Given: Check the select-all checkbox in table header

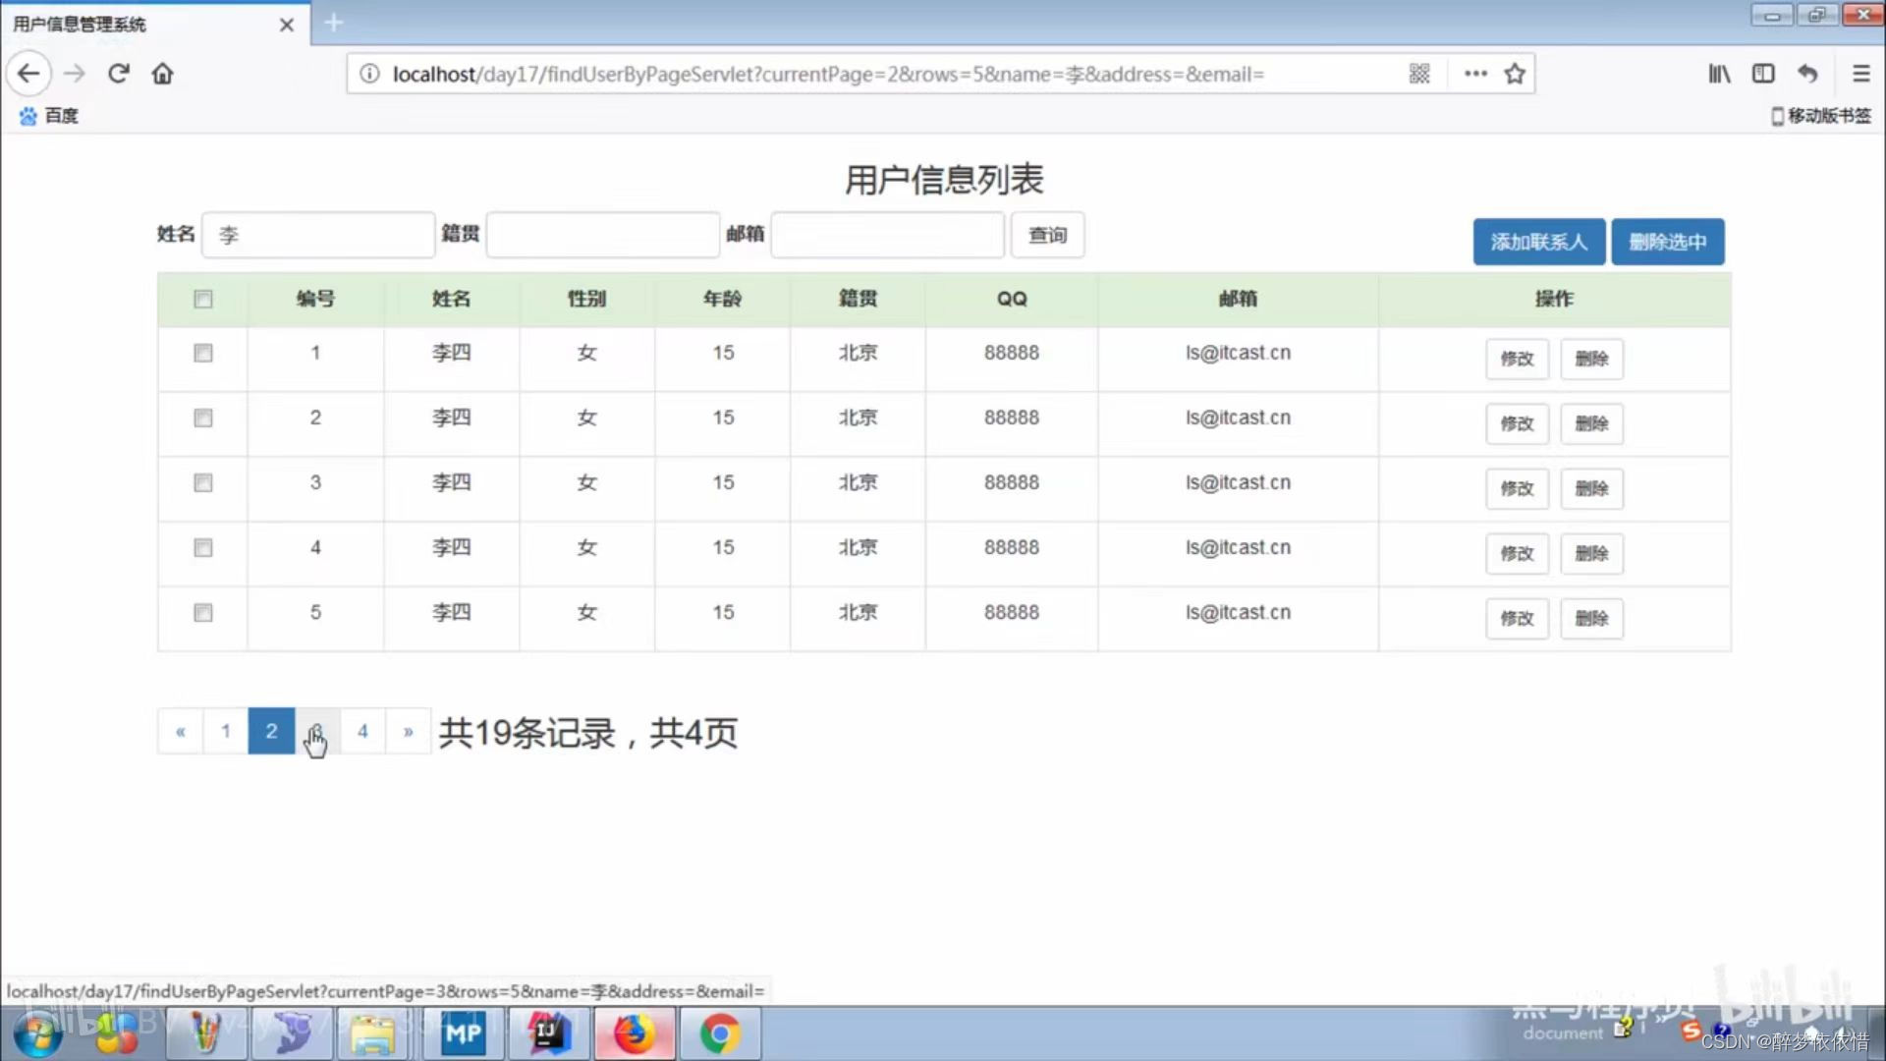Looking at the screenshot, I should coord(203,300).
